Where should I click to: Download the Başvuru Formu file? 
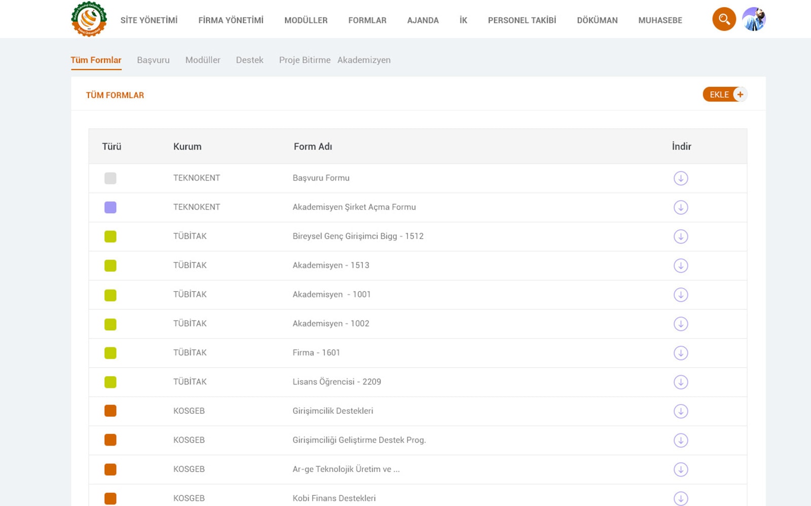click(680, 178)
